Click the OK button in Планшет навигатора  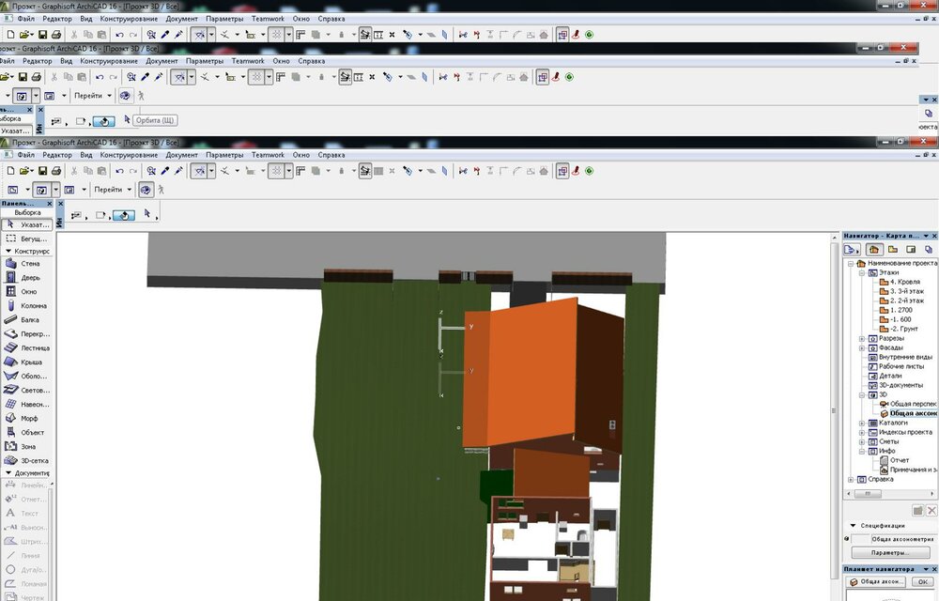point(921,582)
